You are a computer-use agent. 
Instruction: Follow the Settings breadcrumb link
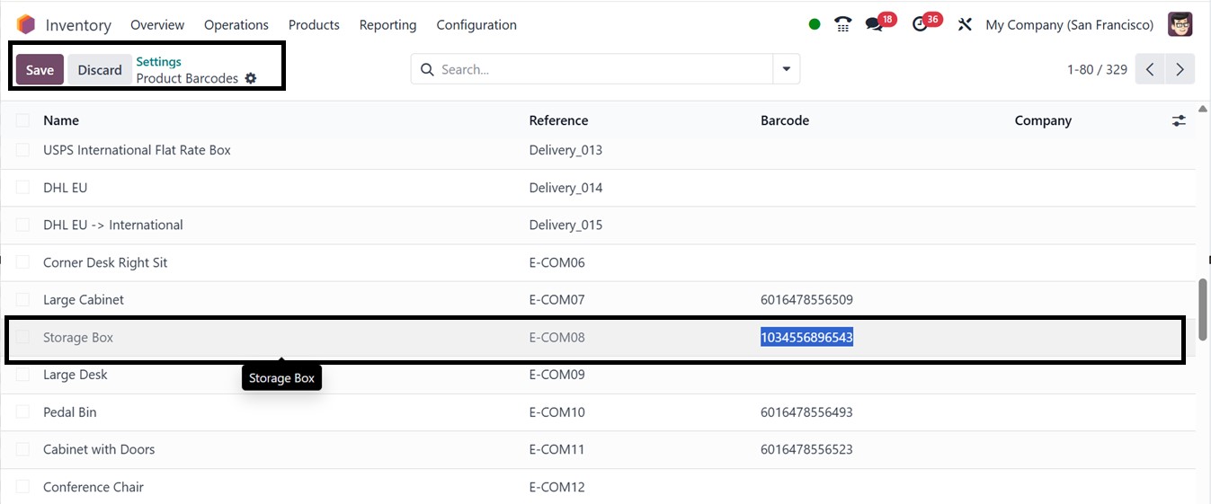coord(158,62)
